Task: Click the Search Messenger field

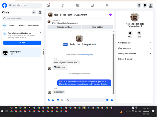Action: 22,19
